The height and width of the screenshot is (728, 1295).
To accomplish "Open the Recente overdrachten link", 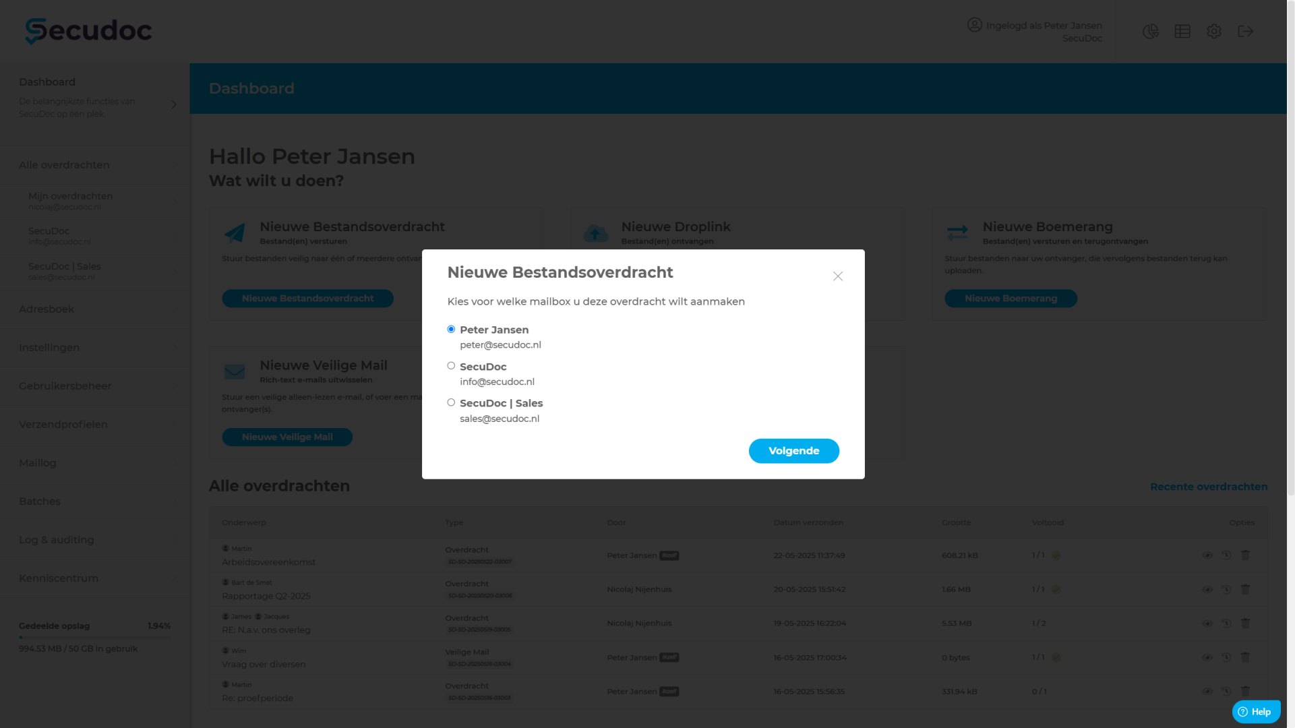I will (1209, 487).
